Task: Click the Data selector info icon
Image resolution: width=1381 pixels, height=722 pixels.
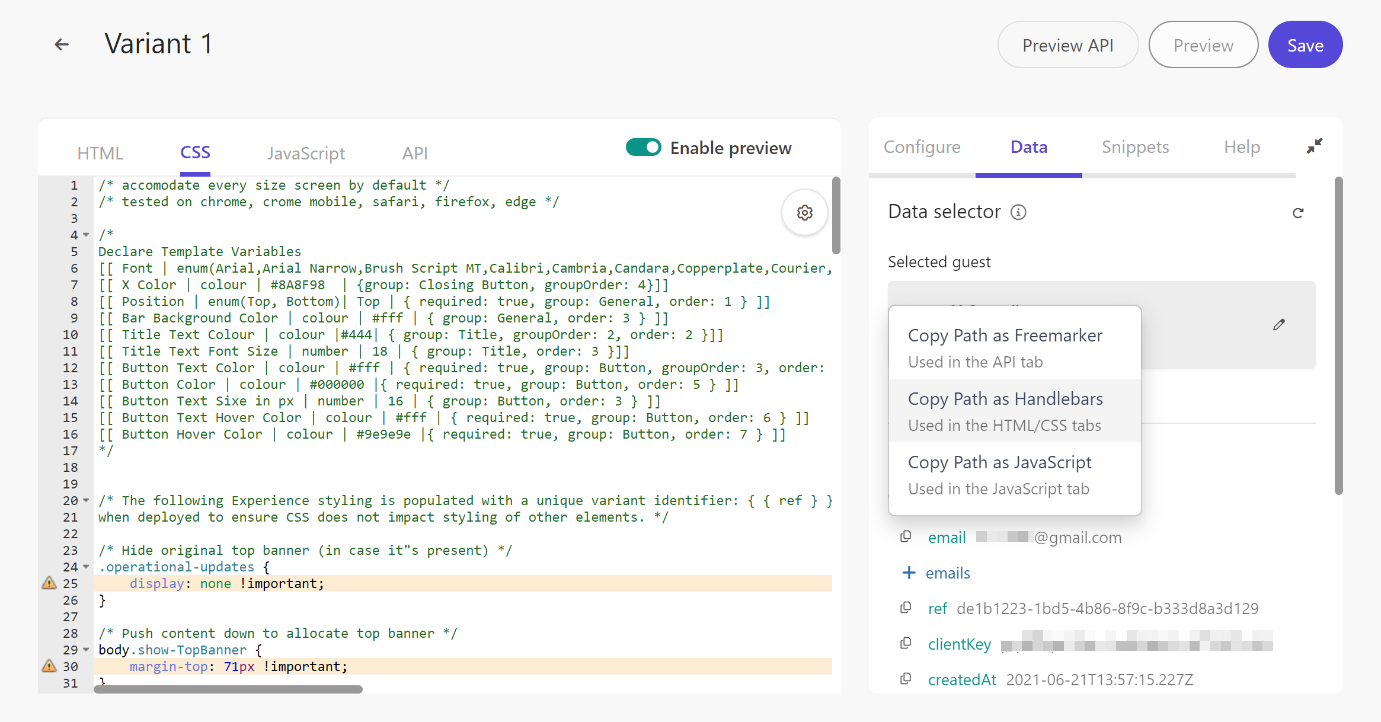Action: pyautogui.click(x=1018, y=212)
